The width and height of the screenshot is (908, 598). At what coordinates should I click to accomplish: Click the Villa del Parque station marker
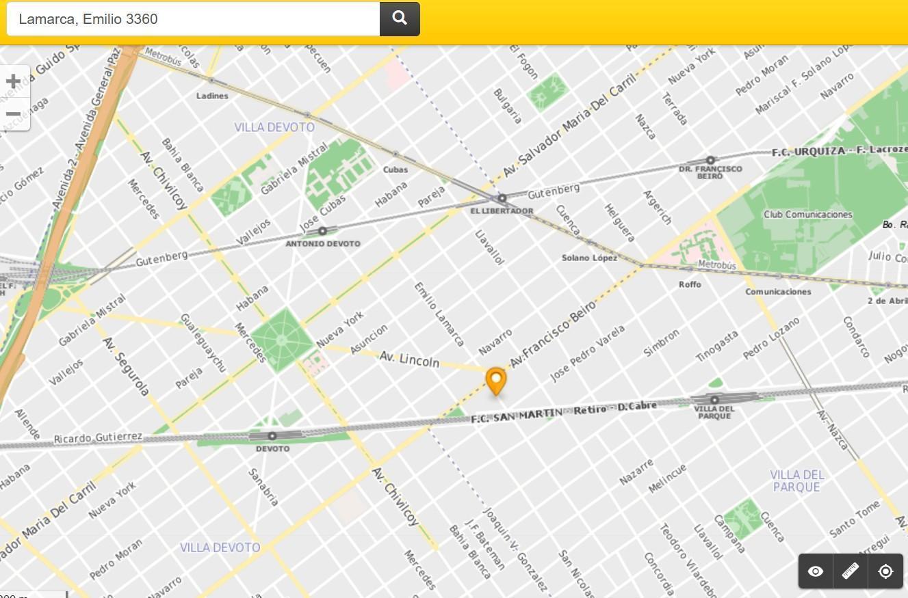tap(714, 400)
